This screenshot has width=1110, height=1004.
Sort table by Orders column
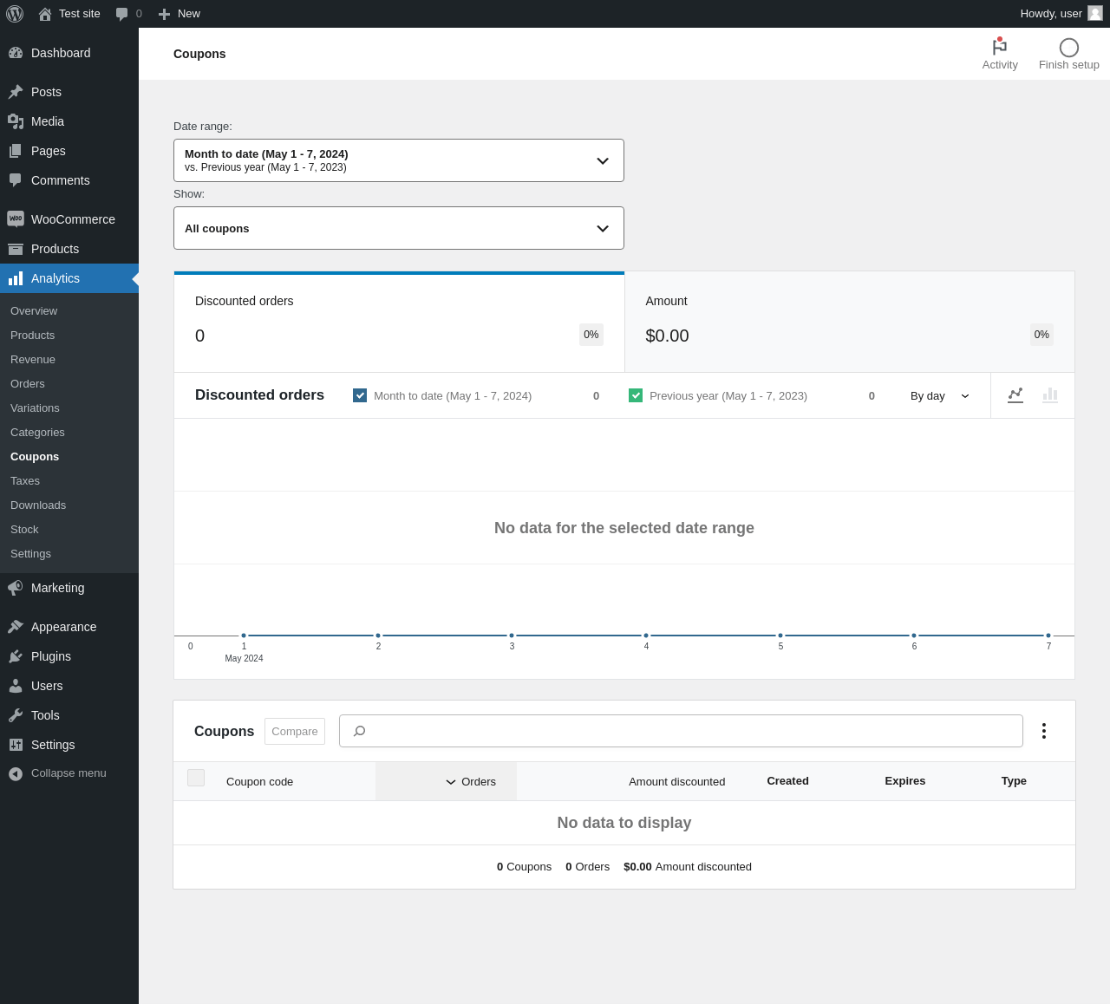point(471,782)
